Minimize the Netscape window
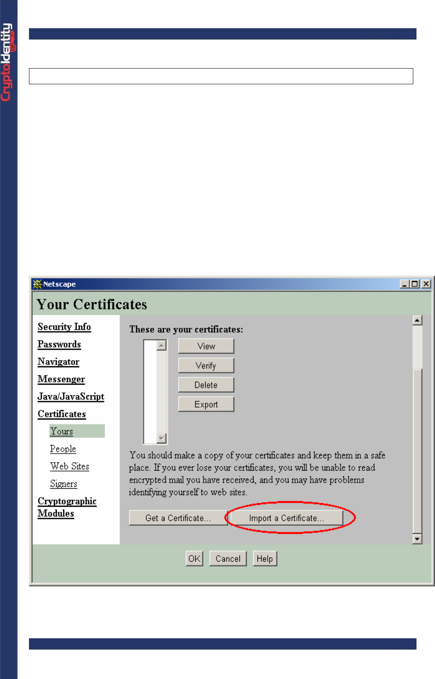 click(404, 284)
